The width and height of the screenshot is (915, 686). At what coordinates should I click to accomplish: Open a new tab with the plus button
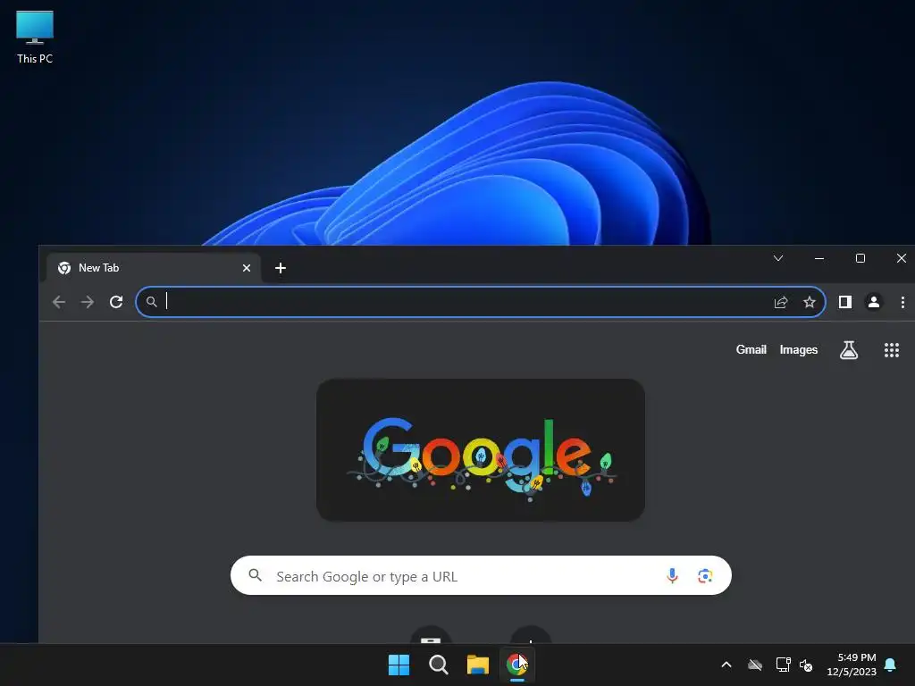point(280,268)
